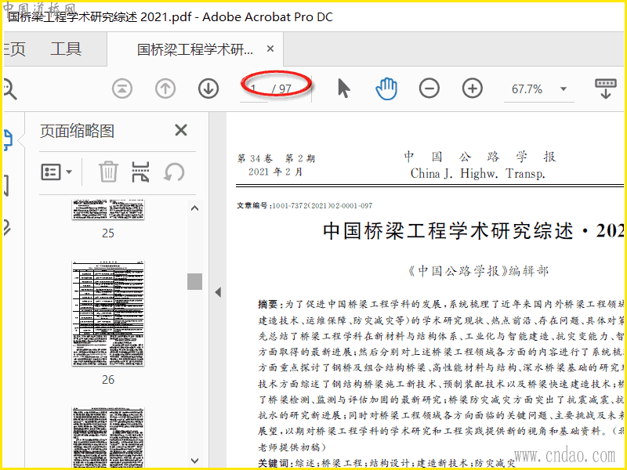This screenshot has height=470, width=627.
Task: Click the page thumbnails sidebar icon
Action: (8, 140)
